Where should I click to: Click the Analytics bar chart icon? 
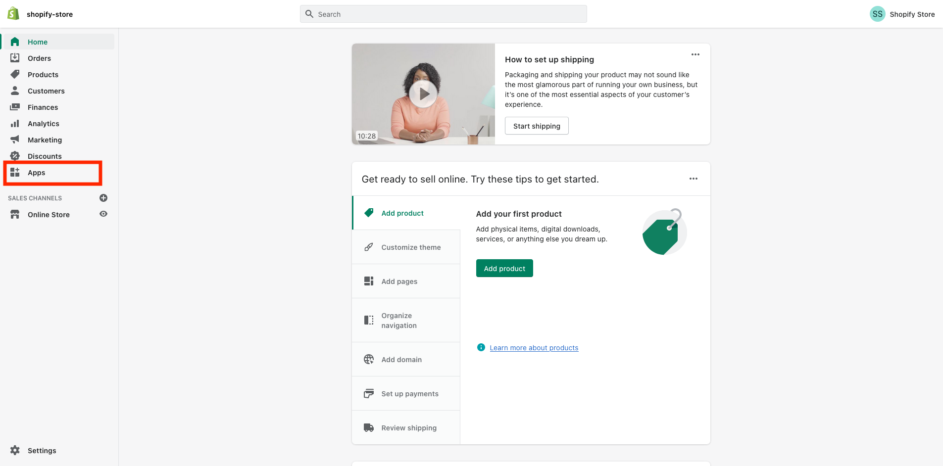click(15, 123)
